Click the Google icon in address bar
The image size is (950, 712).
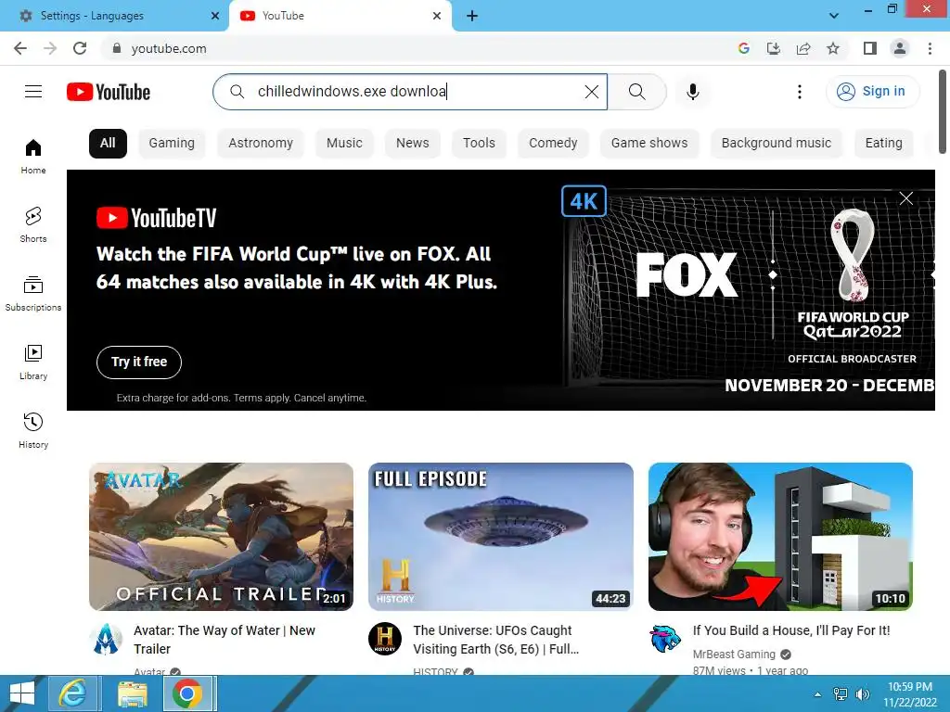pyautogui.click(x=744, y=48)
